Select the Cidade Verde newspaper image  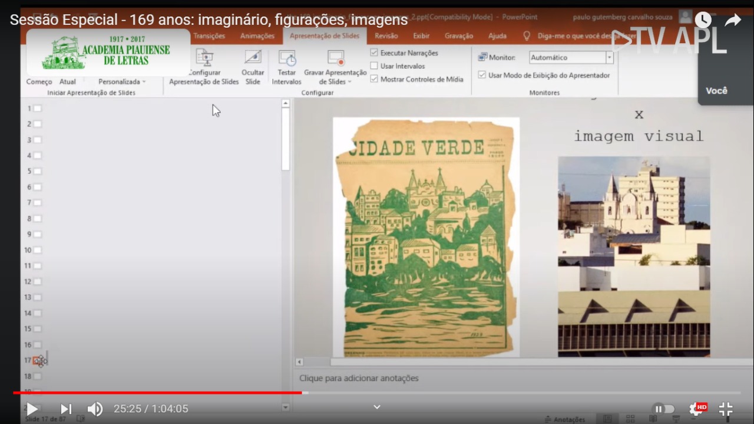426,237
